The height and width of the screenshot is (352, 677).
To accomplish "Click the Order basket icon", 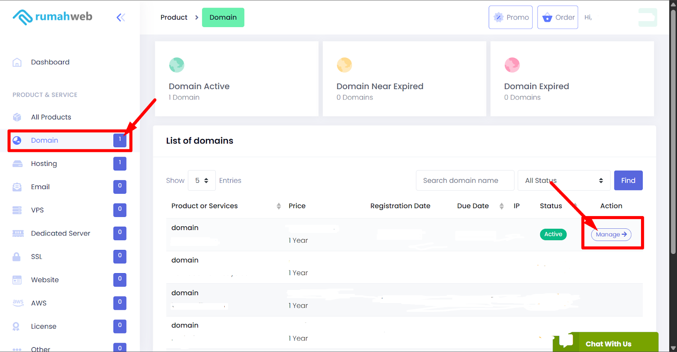I will pyautogui.click(x=547, y=17).
